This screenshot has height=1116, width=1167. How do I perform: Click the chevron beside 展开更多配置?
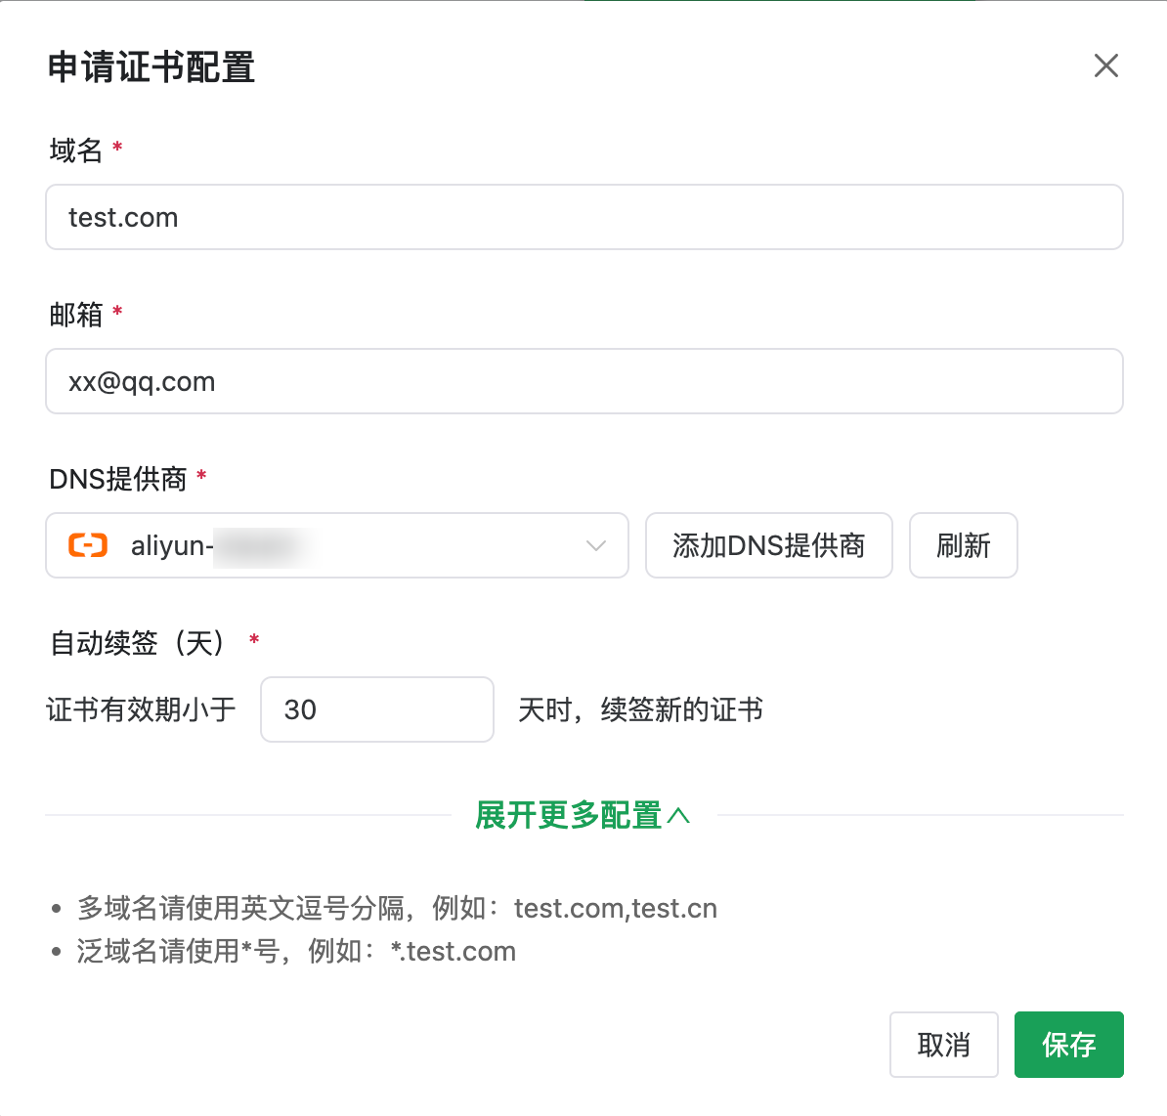(x=679, y=815)
